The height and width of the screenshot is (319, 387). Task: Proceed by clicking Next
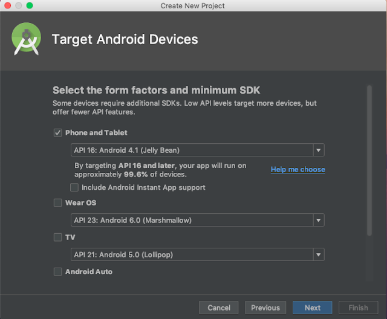[x=312, y=308]
